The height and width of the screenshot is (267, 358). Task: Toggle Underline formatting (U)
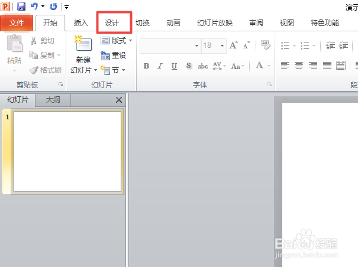pyautogui.click(x=174, y=66)
